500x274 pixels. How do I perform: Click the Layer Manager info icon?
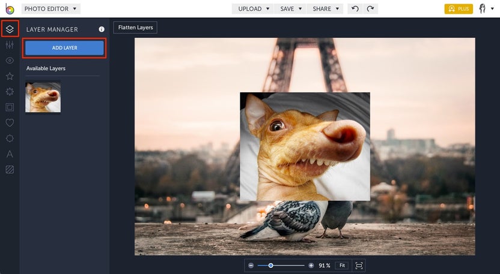(x=101, y=29)
